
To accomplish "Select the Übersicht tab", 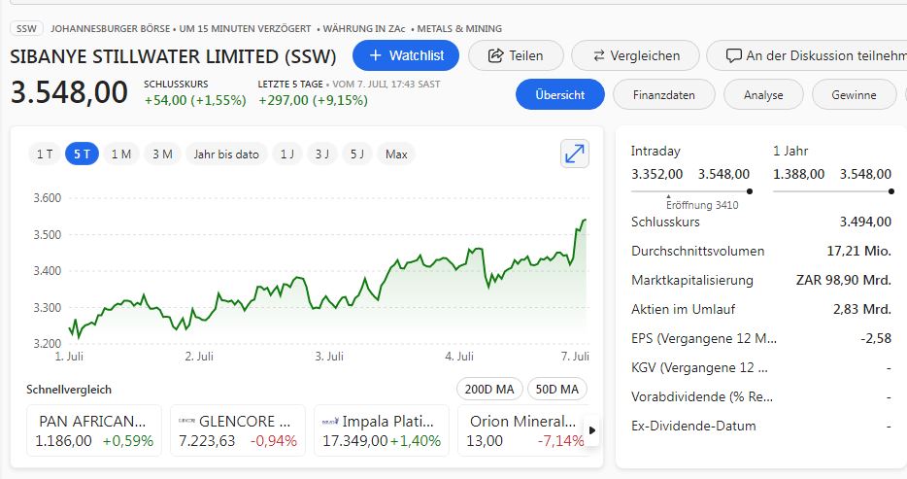I will (x=559, y=95).
